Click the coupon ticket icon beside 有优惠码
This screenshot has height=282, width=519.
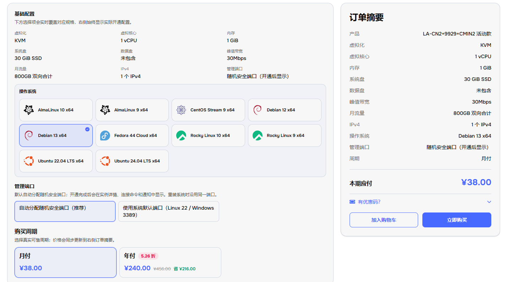point(352,202)
